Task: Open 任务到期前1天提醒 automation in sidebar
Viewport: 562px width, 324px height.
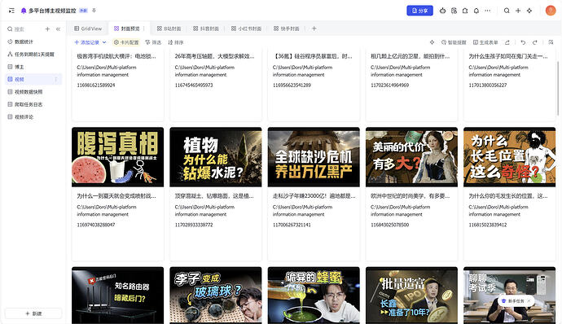Action: [x=34, y=54]
